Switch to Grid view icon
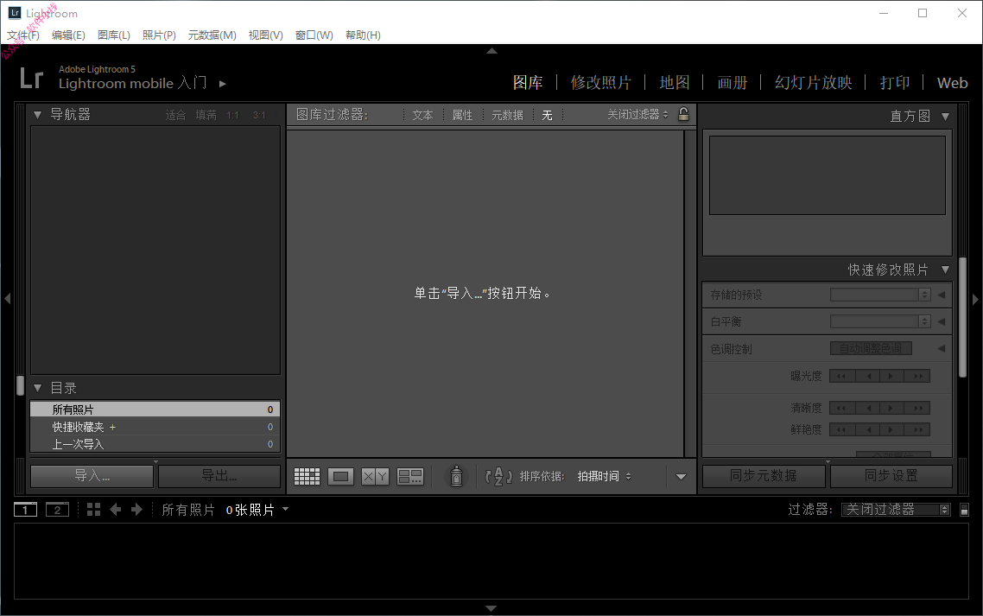This screenshot has height=616, width=983. (x=308, y=477)
